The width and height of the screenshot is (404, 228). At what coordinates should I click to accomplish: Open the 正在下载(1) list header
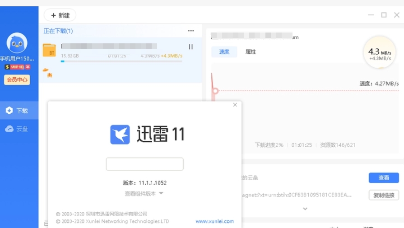58,31
